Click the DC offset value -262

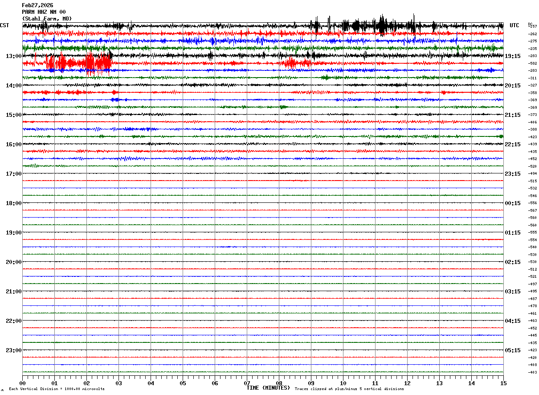click(x=532, y=34)
